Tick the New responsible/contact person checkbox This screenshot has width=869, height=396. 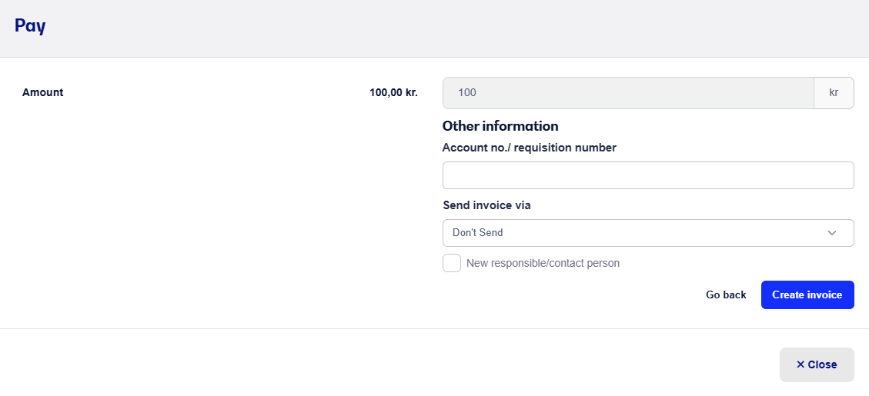click(x=452, y=263)
